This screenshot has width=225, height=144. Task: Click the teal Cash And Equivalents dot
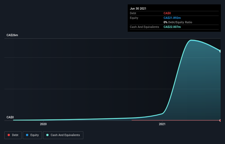coord(47,135)
